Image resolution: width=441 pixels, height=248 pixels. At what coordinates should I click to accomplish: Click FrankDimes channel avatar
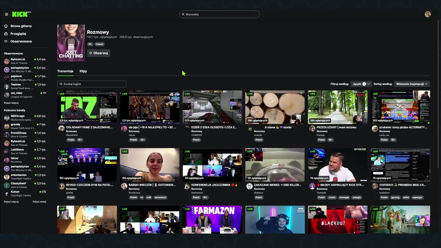[7, 135]
